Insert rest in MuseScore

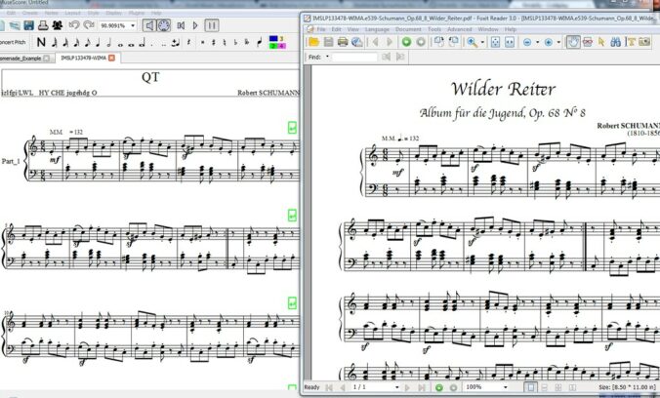point(188,42)
